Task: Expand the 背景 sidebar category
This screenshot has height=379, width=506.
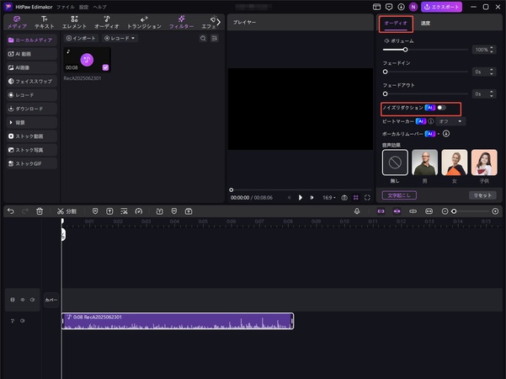Action: (x=32, y=122)
